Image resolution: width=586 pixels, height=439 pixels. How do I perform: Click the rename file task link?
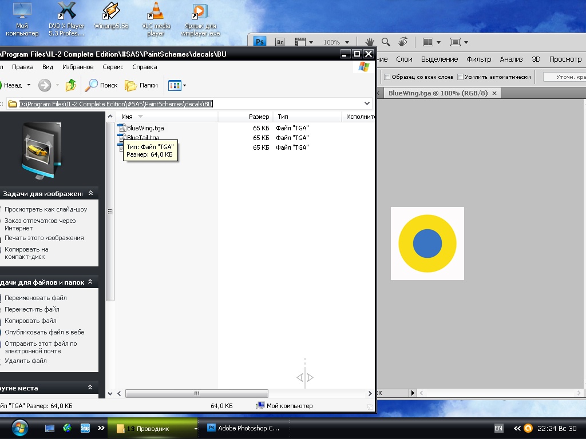pos(35,297)
